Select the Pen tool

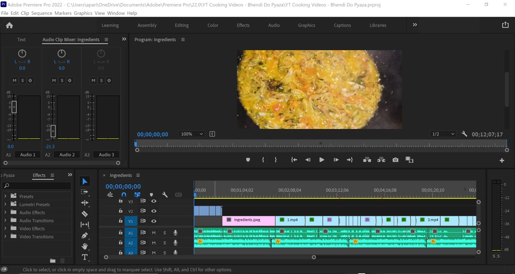click(x=85, y=235)
